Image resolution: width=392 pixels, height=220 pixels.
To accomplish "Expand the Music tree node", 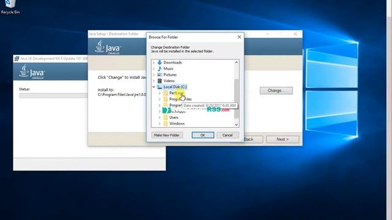I will tap(154, 68).
